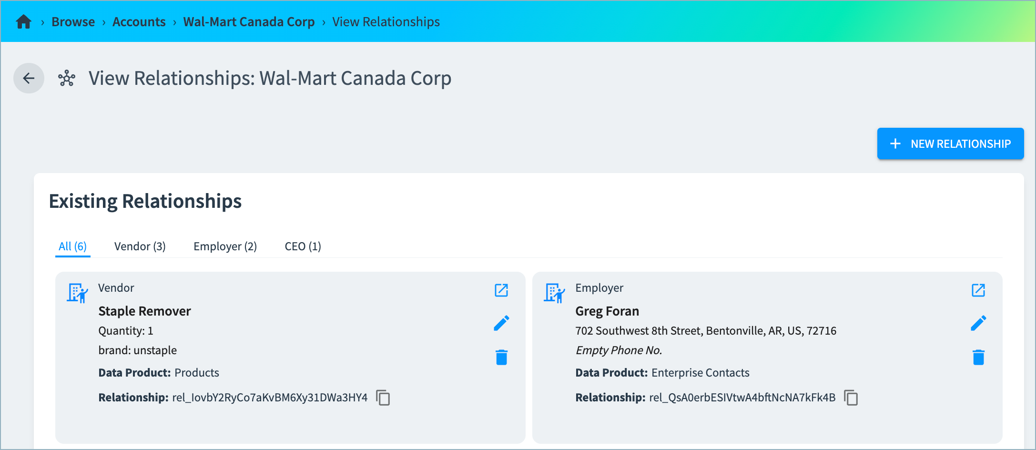The image size is (1036, 450).
Task: Click the back arrow button
Action: click(29, 78)
